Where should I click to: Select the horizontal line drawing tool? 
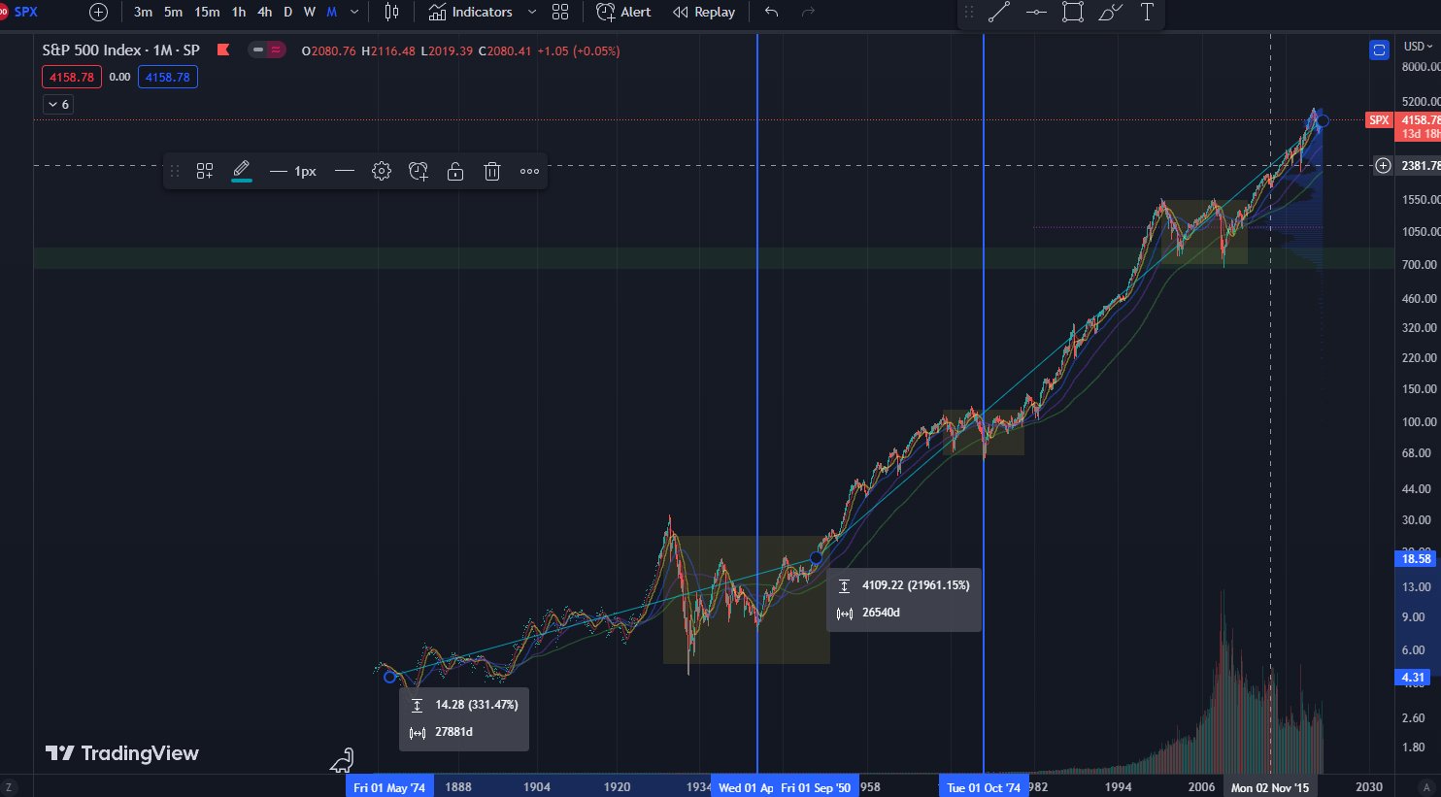[1036, 13]
